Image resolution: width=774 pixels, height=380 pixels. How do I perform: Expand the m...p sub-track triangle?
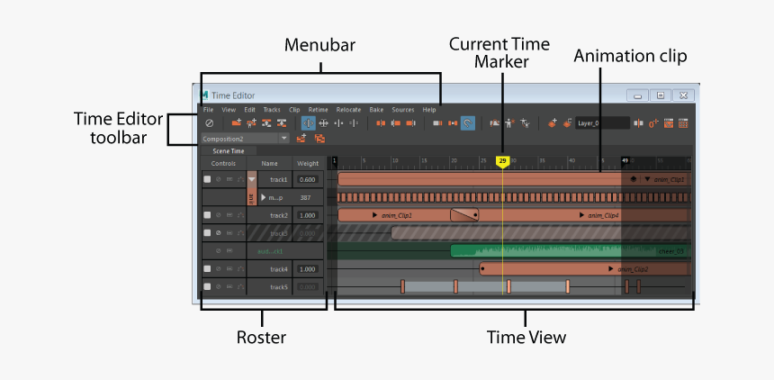point(263,197)
